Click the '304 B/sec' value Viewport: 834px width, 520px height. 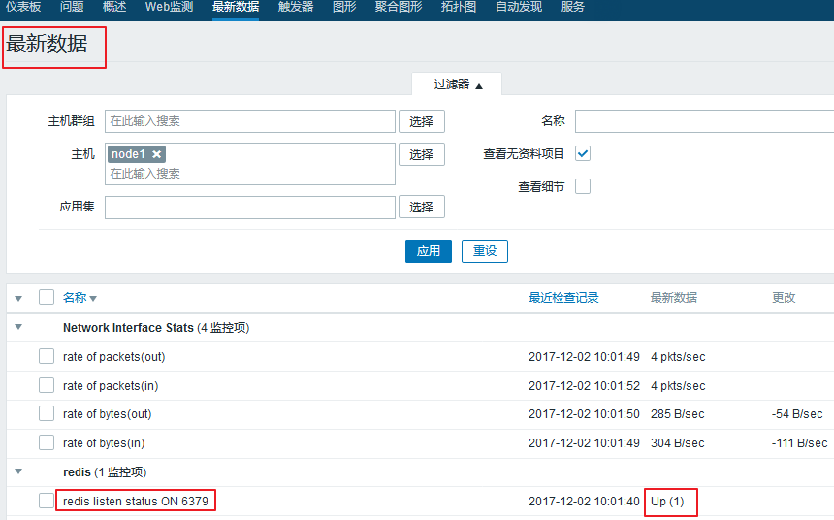point(677,442)
